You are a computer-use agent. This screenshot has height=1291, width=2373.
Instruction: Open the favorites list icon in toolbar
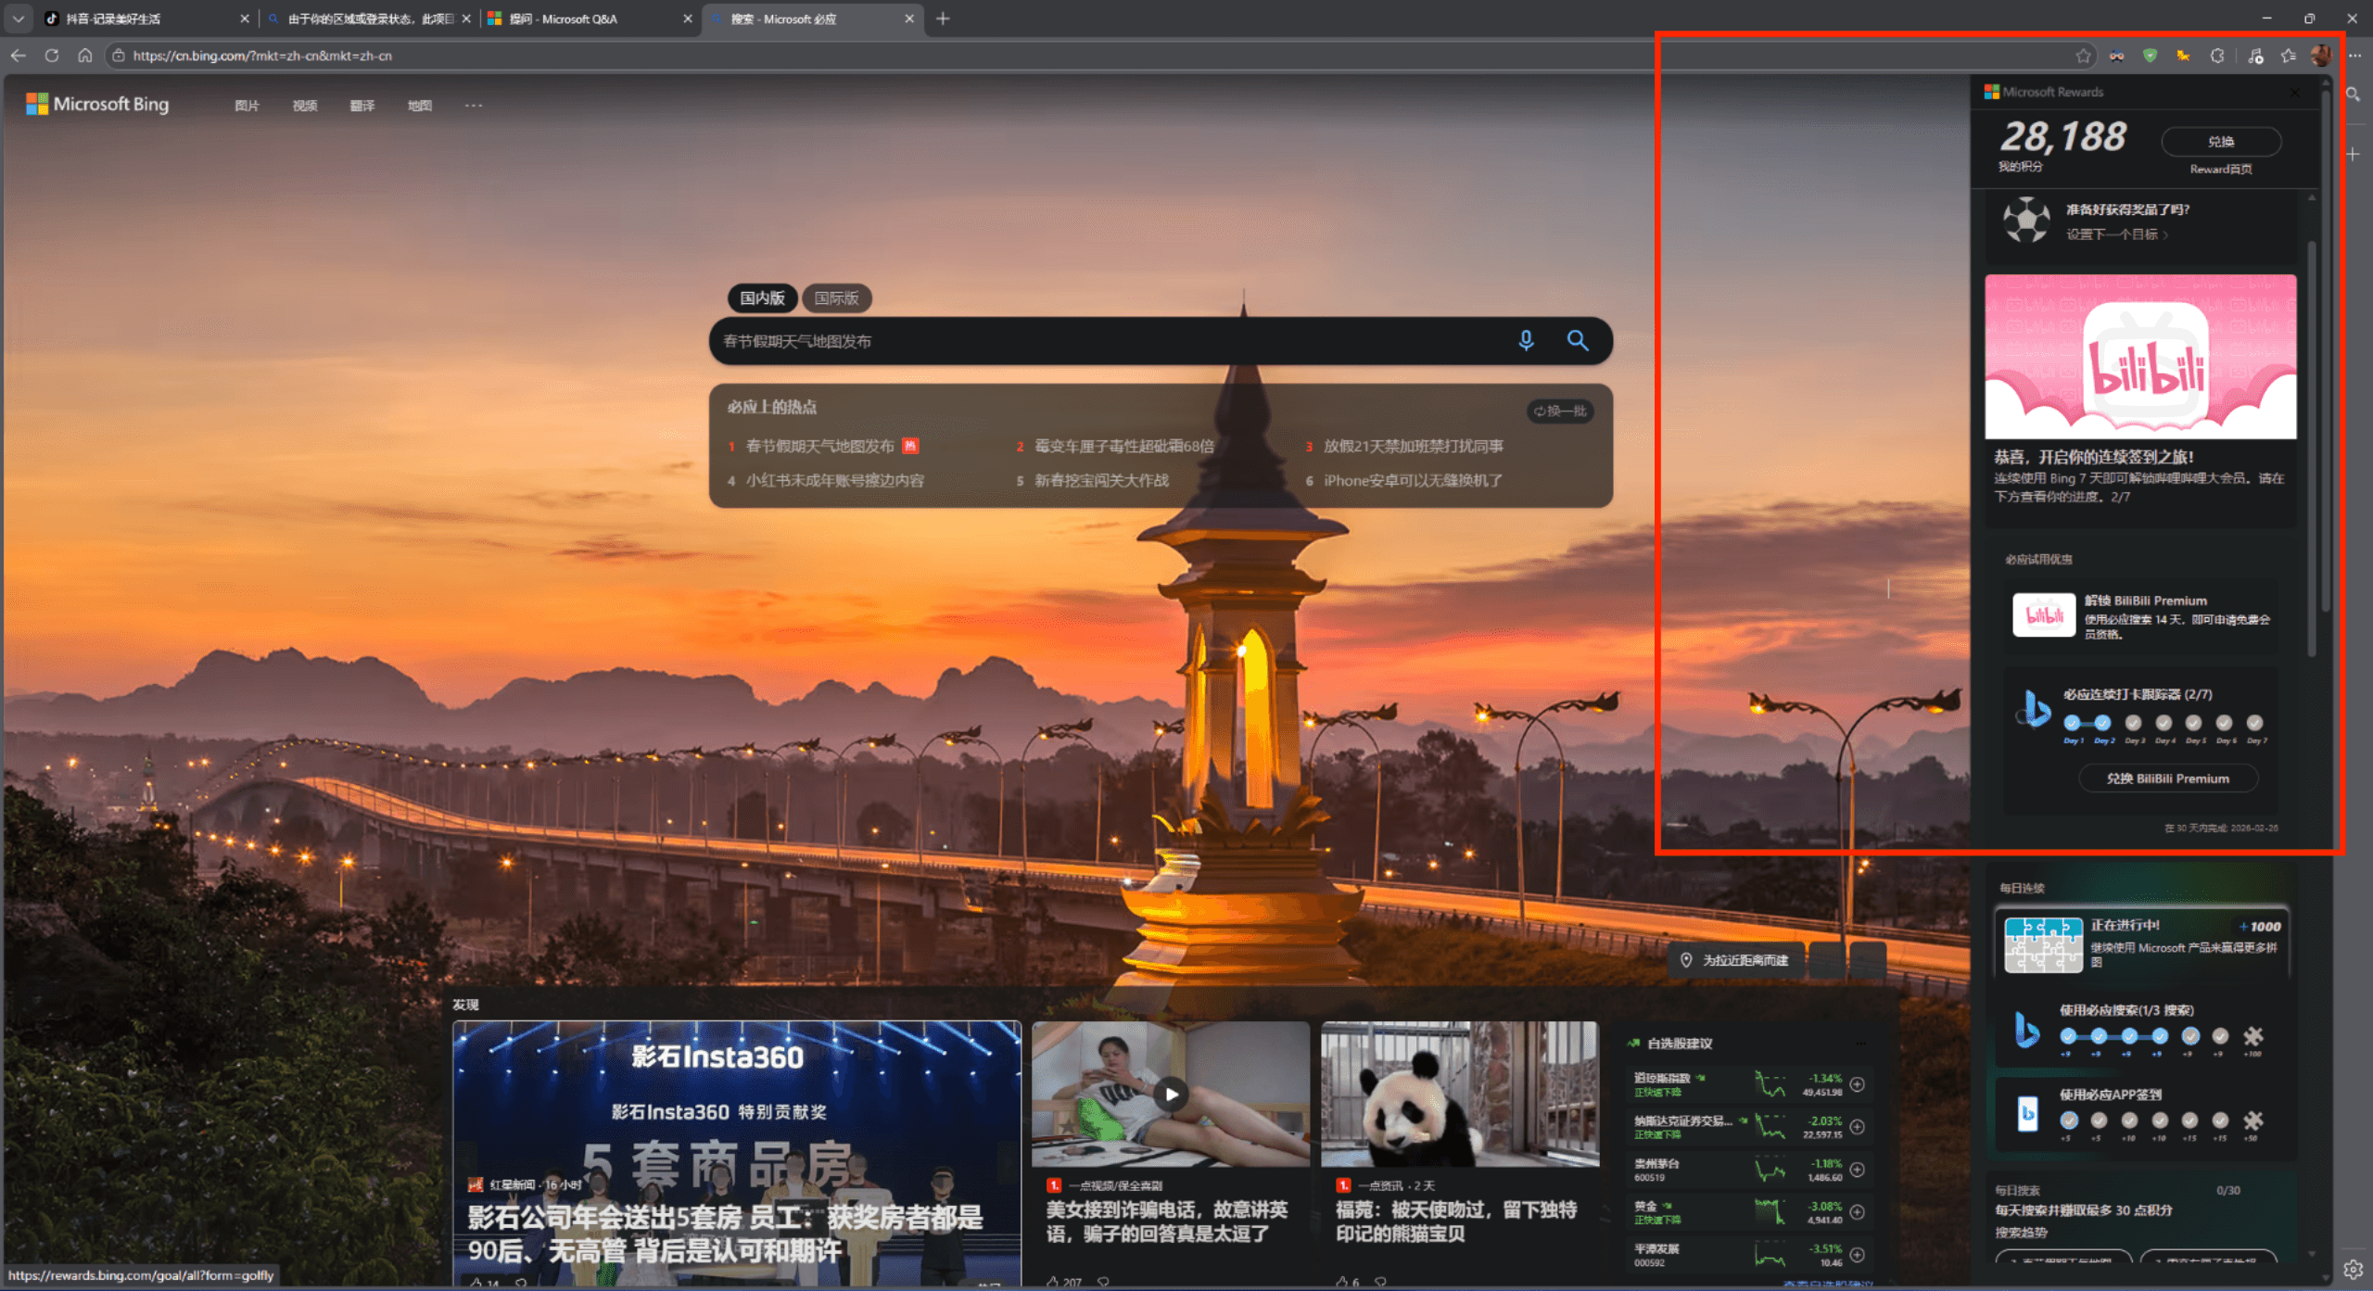2288,56
